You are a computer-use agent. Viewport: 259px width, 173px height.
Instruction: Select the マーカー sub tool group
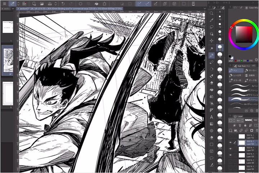[251, 71]
